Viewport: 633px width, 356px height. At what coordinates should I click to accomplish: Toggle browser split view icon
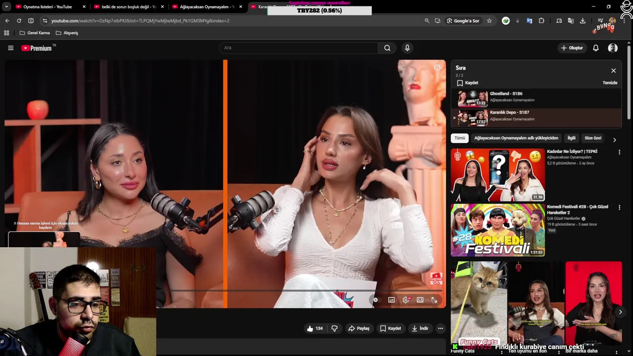(x=31, y=21)
